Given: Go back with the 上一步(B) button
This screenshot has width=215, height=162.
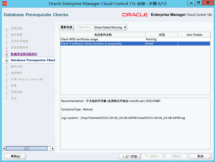Looking at the screenshot, I should pyautogui.click(x=130, y=156).
